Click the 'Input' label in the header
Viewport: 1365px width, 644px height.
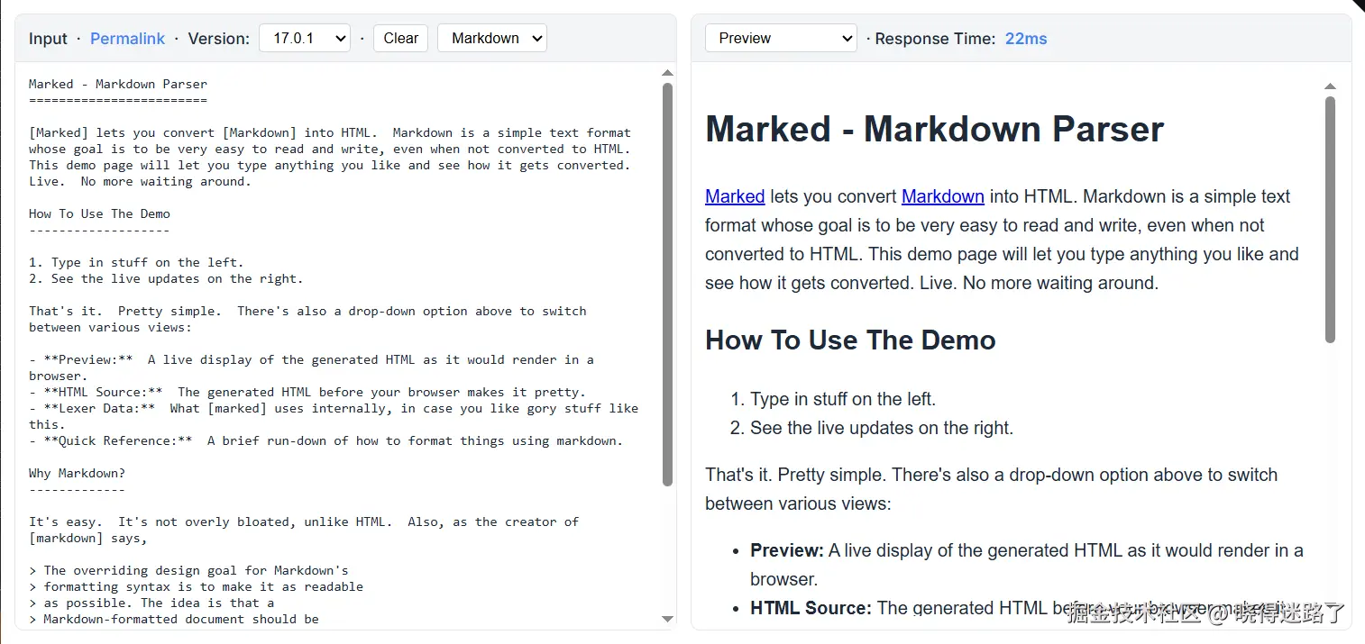48,39
